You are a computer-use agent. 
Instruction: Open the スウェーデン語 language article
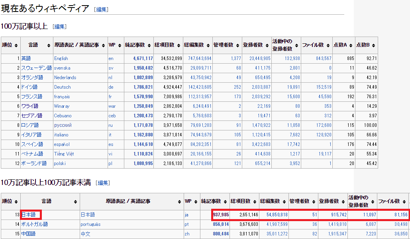pyautogui.click(x=37, y=68)
